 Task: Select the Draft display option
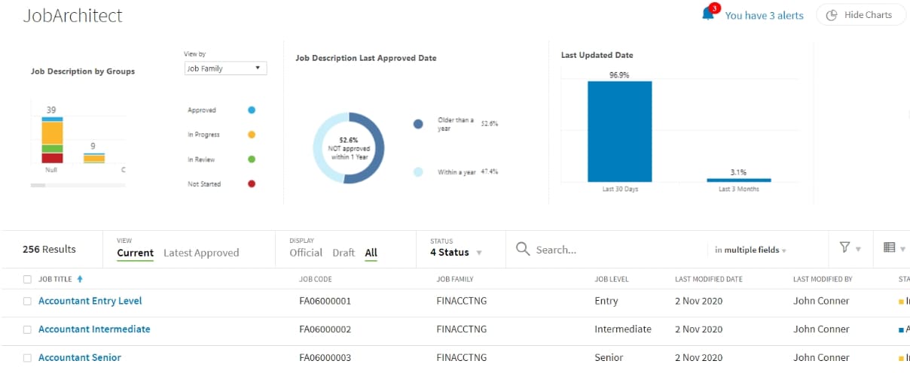pos(344,253)
